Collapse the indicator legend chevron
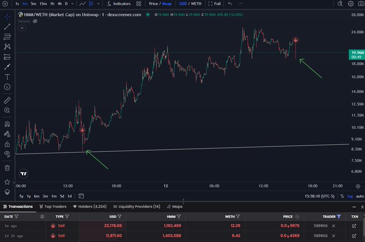This screenshot has height=242, width=365. pos(22,28)
